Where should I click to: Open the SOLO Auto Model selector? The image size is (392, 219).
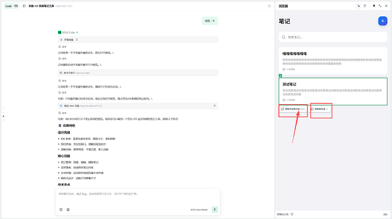tap(199, 209)
